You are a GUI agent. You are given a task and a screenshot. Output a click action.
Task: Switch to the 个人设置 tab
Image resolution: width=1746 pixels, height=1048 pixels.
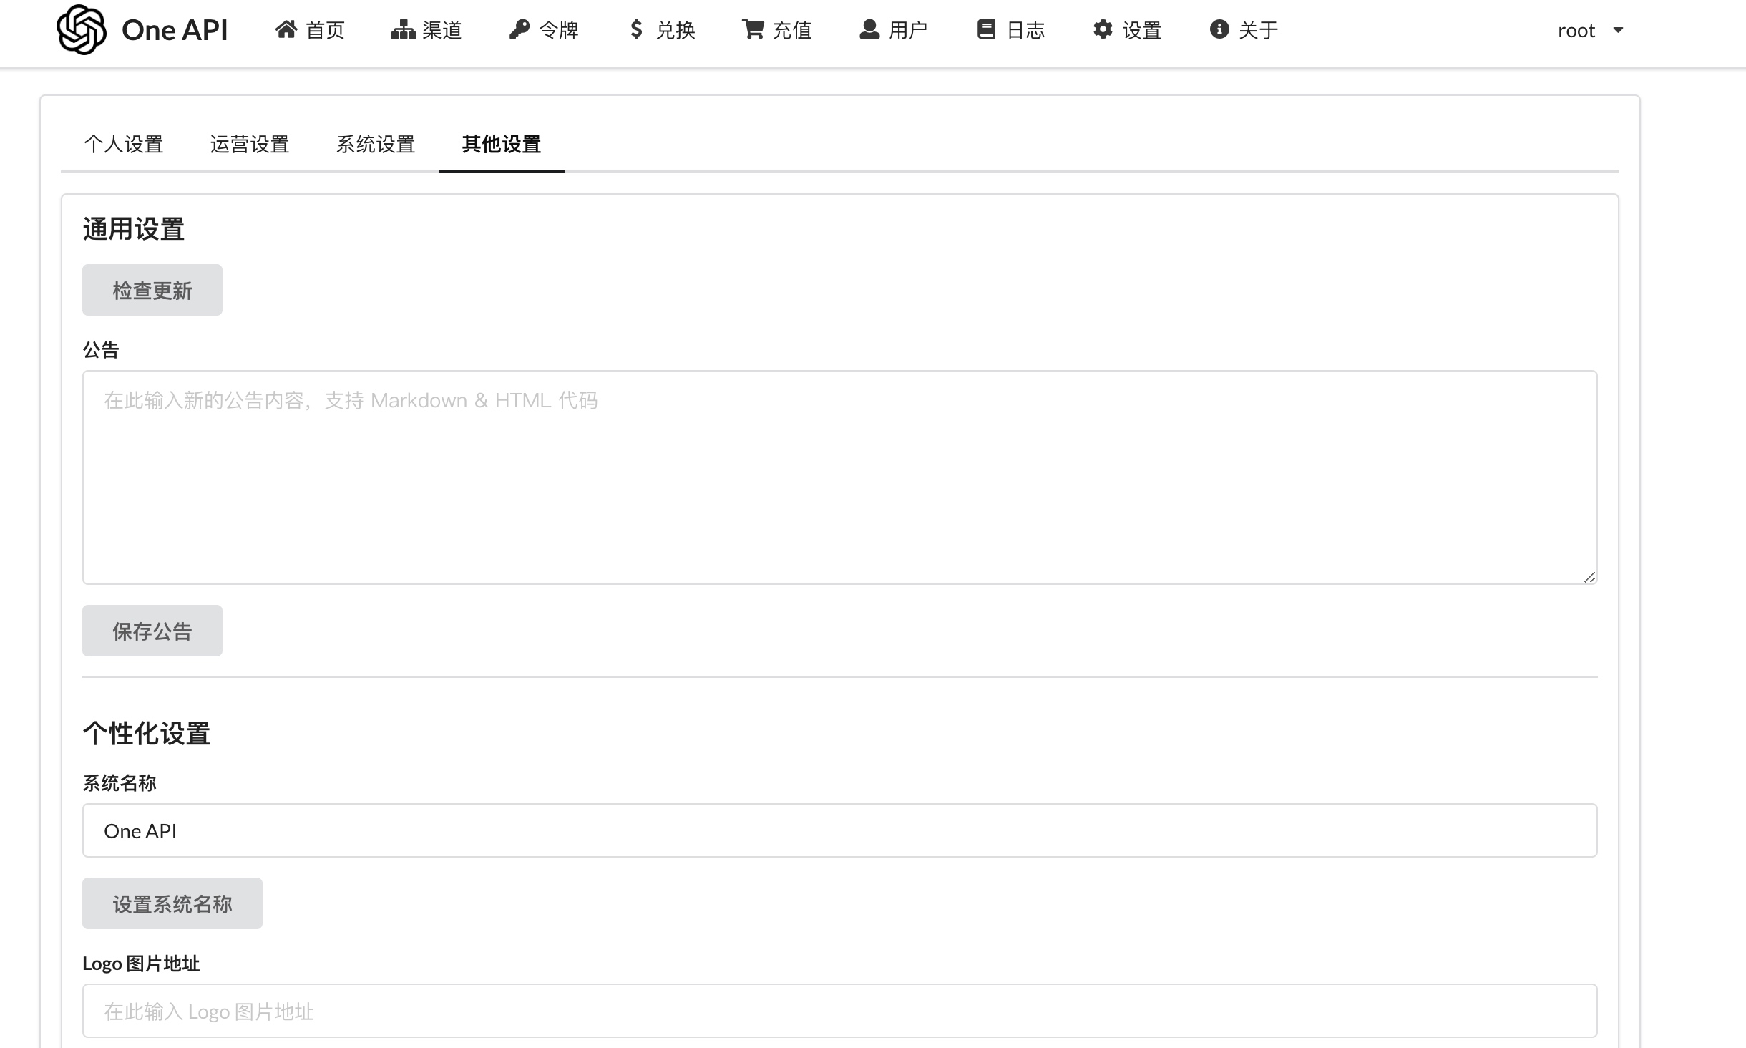(x=124, y=145)
